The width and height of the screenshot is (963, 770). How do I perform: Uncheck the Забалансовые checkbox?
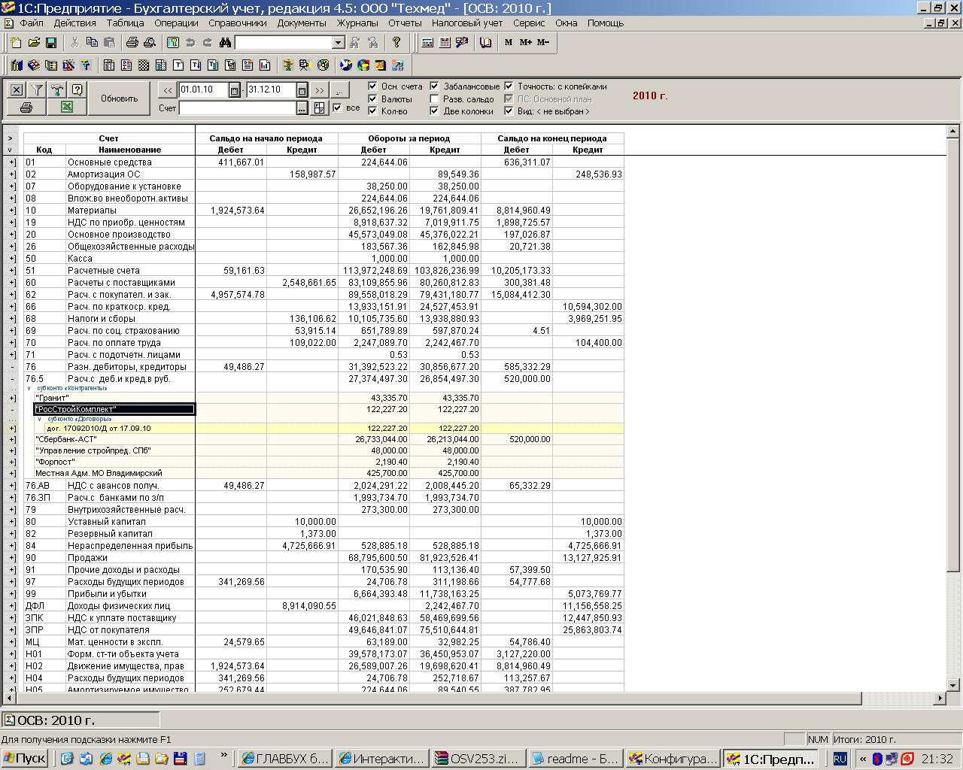coord(435,86)
